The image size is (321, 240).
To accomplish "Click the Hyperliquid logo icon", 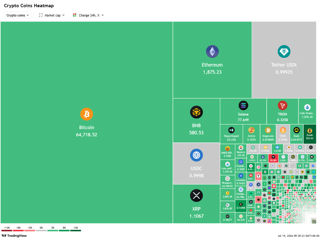I will pyautogui.click(x=231, y=130).
